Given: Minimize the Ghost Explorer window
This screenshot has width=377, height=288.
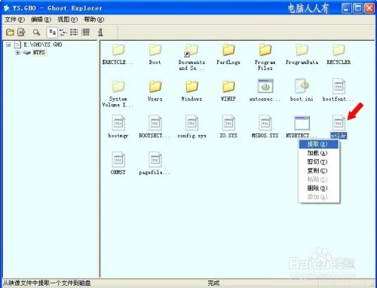Looking at the screenshot, I should pos(347,8).
